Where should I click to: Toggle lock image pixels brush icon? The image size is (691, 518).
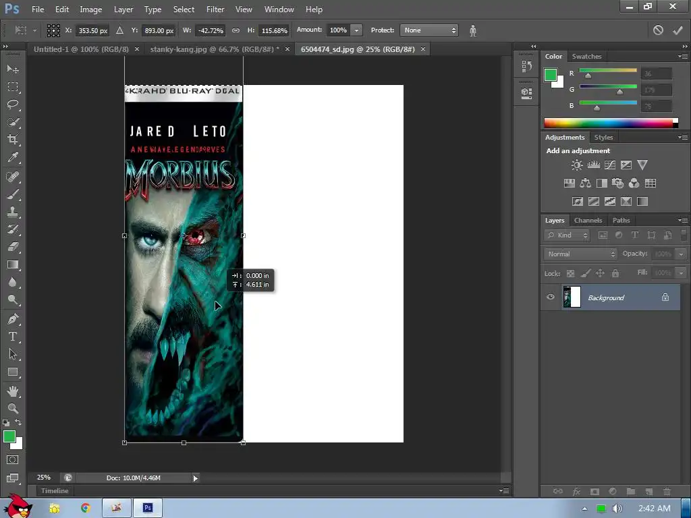tap(585, 274)
